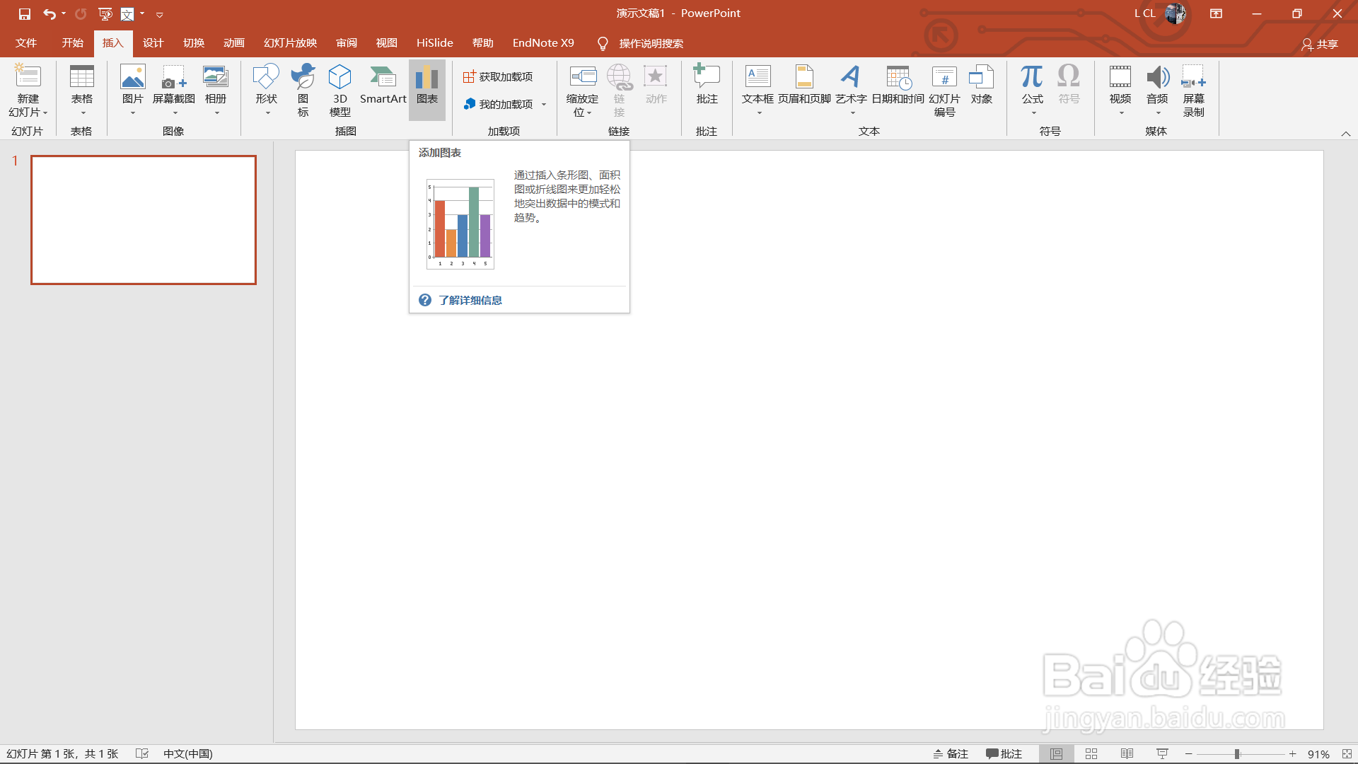Click the zoom slider handle

(1237, 754)
